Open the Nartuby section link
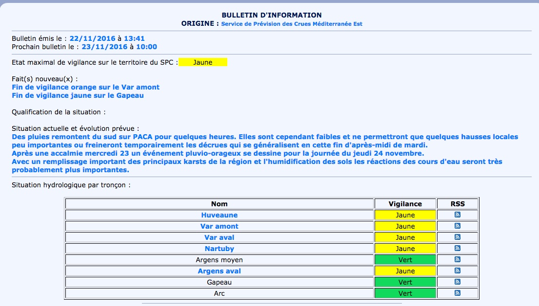 click(x=220, y=249)
